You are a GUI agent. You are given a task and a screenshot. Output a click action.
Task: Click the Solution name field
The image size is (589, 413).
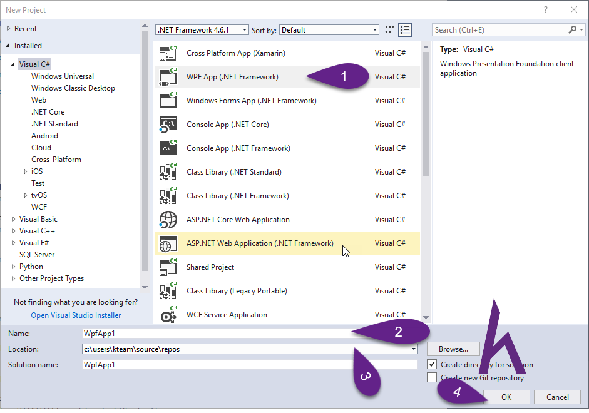point(250,365)
